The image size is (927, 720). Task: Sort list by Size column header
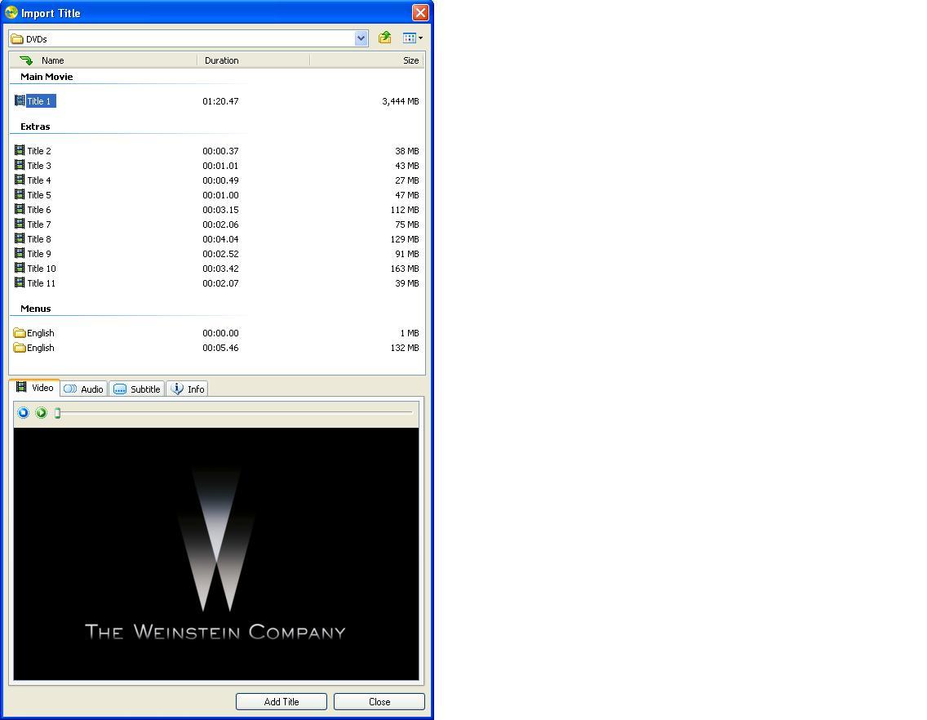411,60
